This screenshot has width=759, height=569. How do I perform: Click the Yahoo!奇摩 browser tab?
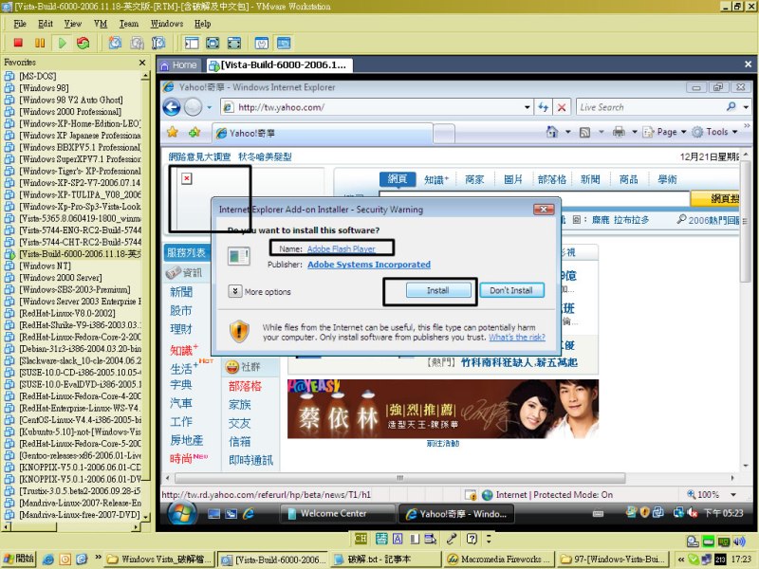(322, 133)
